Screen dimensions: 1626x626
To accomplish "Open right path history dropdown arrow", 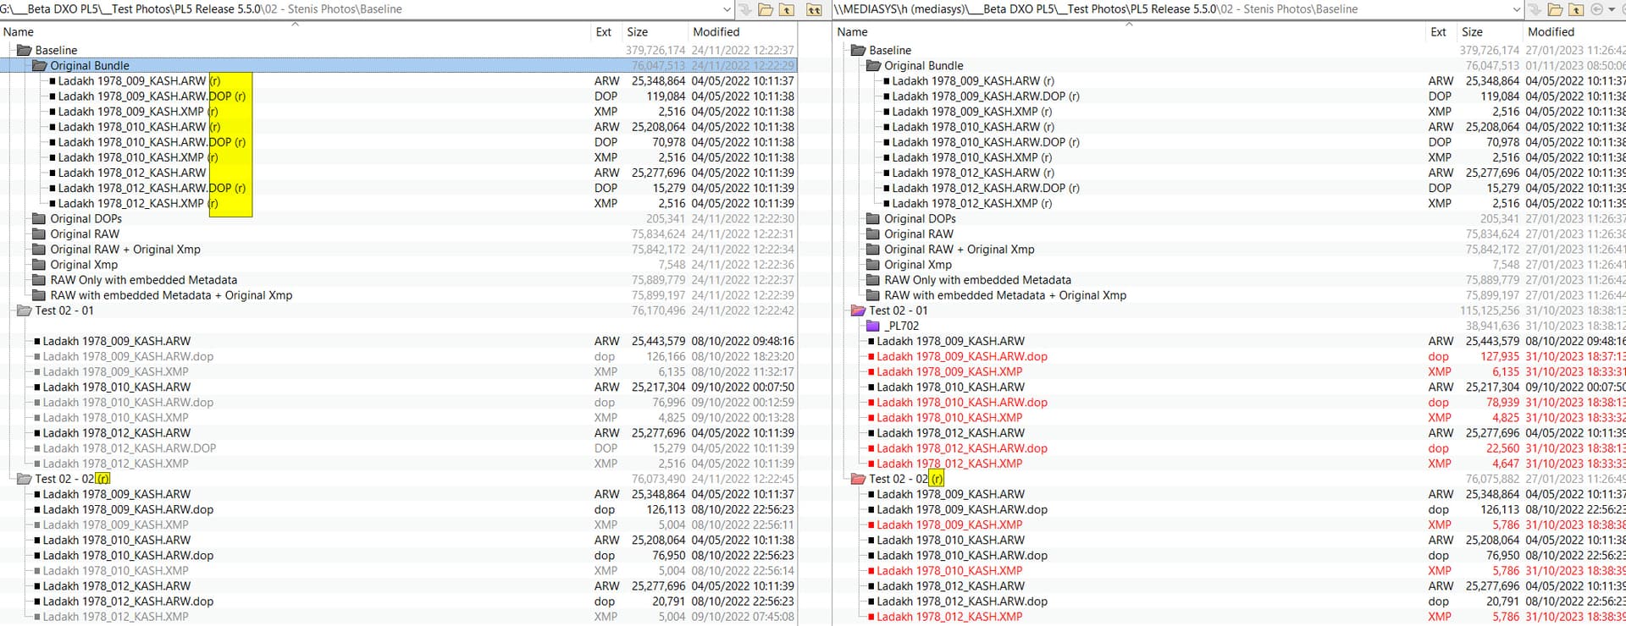I will tap(1516, 9).
